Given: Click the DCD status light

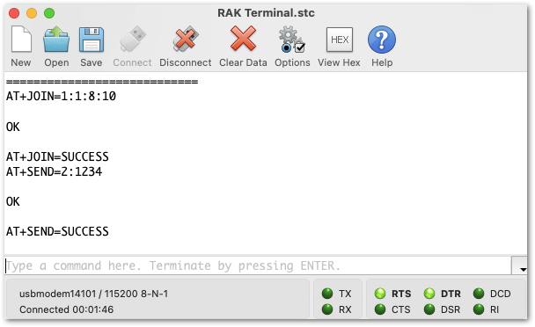Looking at the screenshot, I should (479, 294).
